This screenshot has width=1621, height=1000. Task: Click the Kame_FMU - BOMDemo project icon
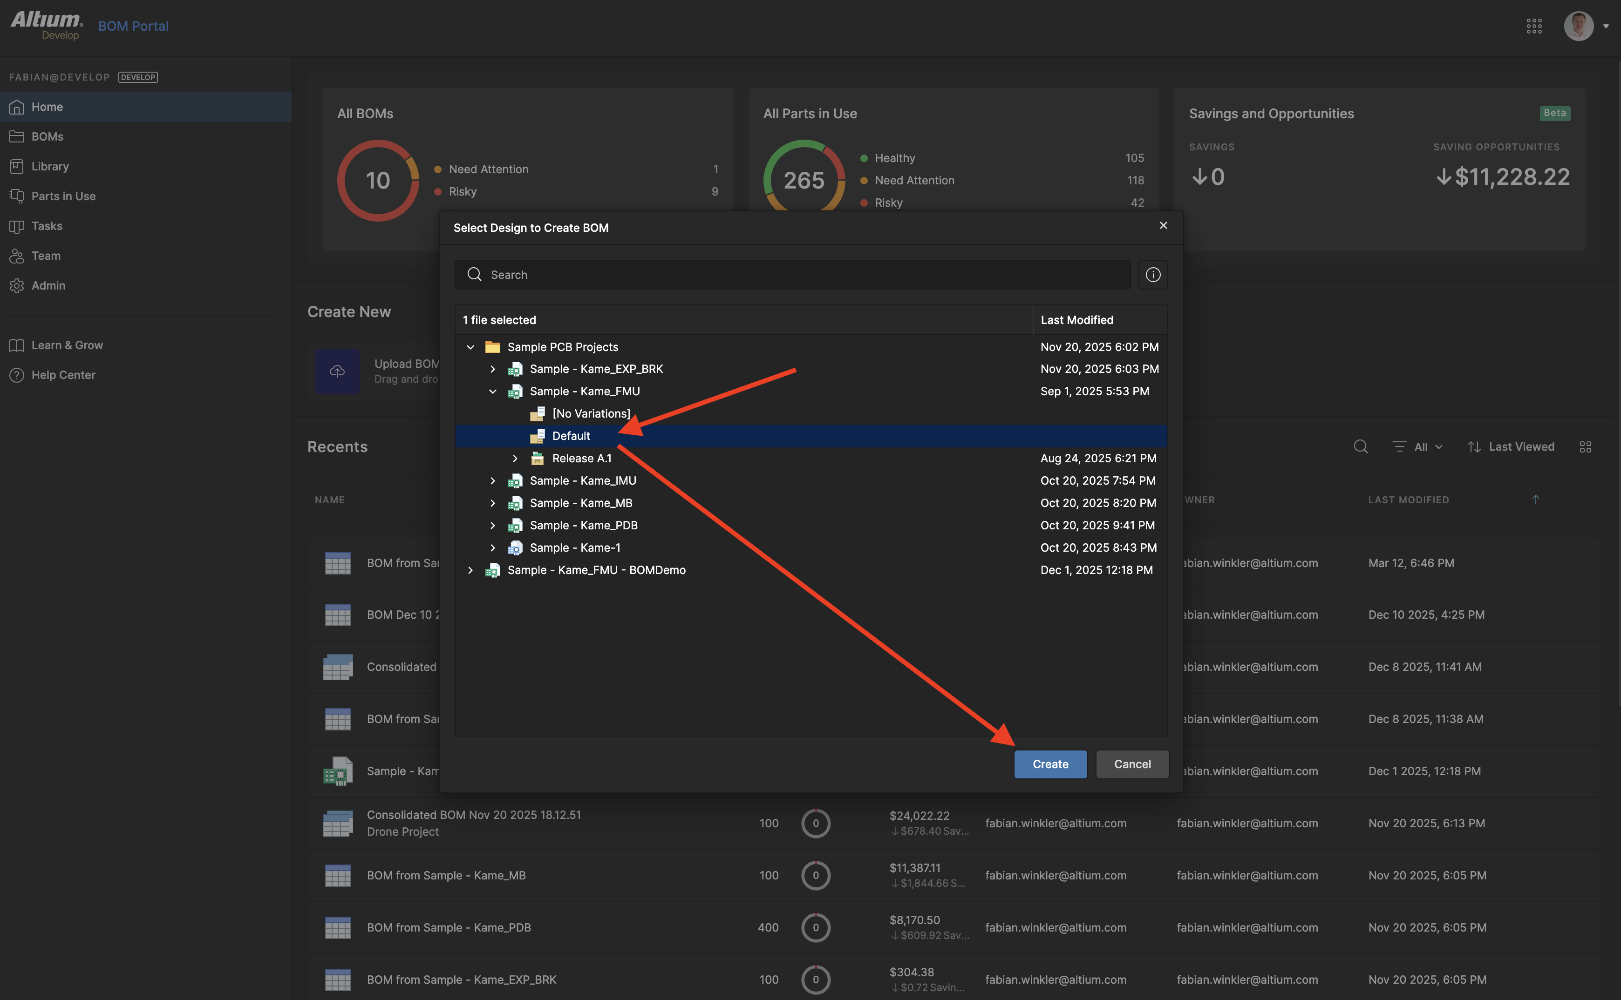click(492, 570)
